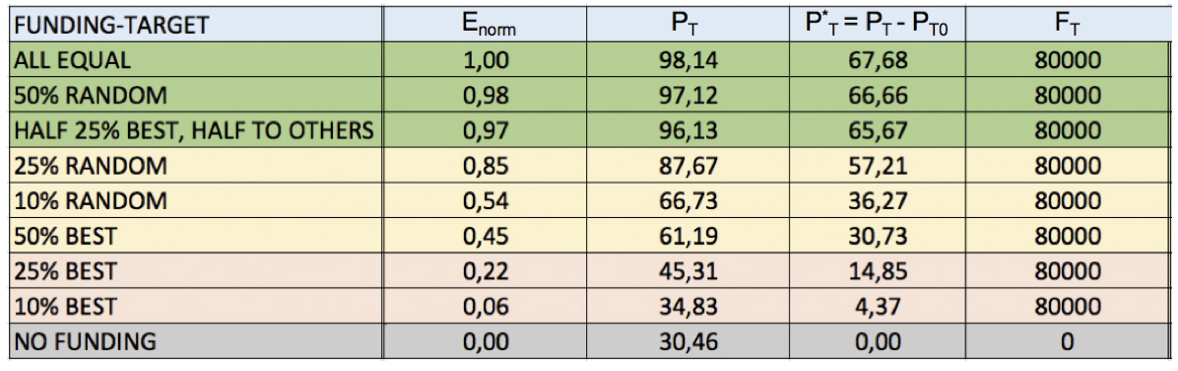1178x371 pixels.
Task: Click the 25% RANDOM row label
Action: pyautogui.click(x=91, y=166)
